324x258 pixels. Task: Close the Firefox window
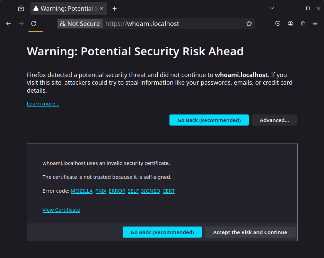coord(318,8)
